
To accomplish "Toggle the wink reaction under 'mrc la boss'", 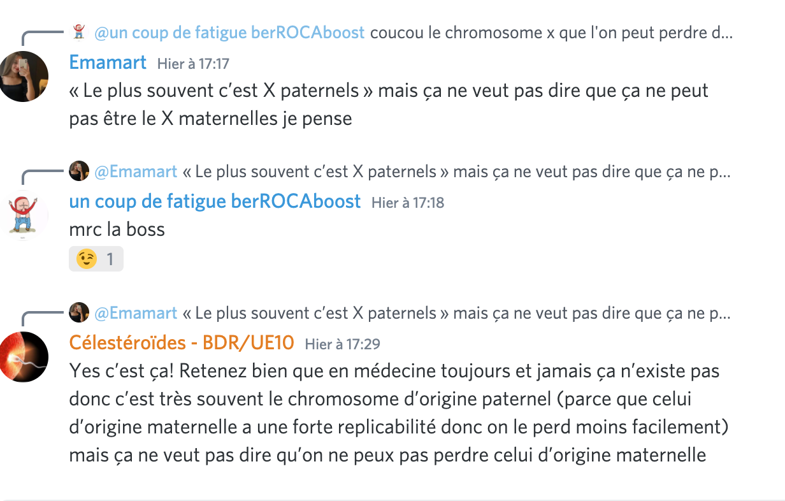I will 96,259.
